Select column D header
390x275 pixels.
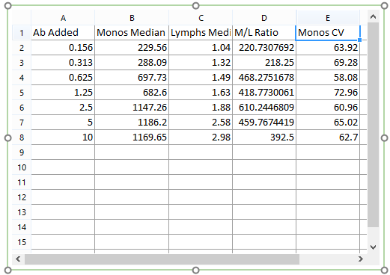tap(264, 18)
